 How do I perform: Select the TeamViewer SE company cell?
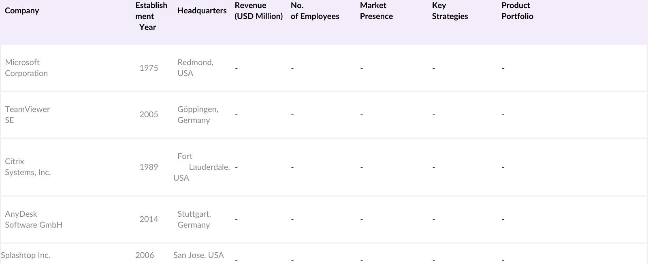(27, 114)
